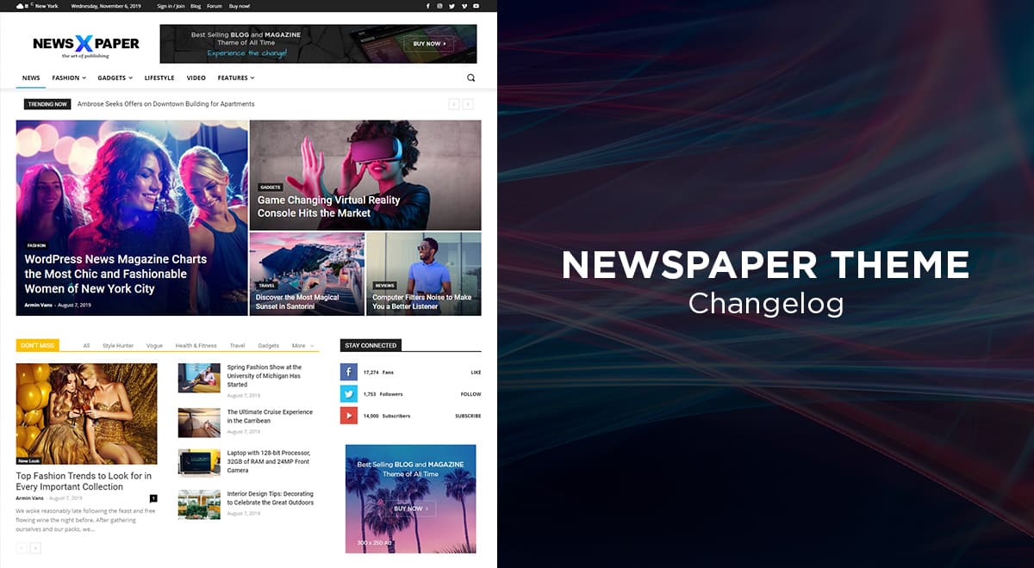Click Buy Now button in sidebar palm tree ad

click(x=410, y=509)
